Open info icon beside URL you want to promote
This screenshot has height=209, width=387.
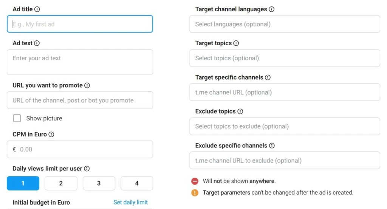[x=87, y=85]
